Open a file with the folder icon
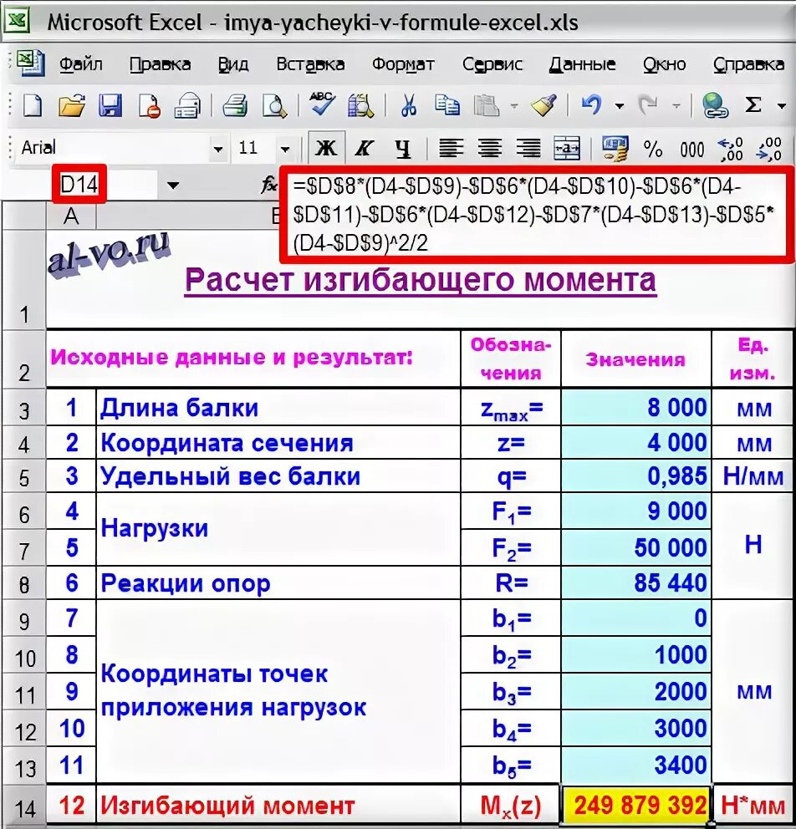Image resolution: width=796 pixels, height=829 pixels. pyautogui.click(x=72, y=104)
